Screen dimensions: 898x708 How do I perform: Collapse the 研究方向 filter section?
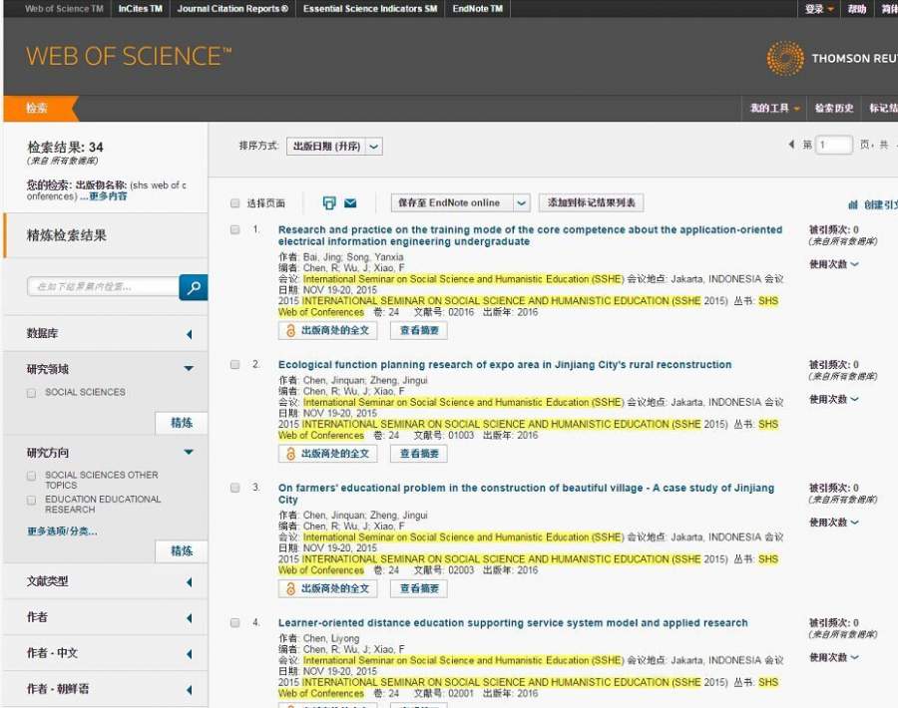pyautogui.click(x=189, y=452)
